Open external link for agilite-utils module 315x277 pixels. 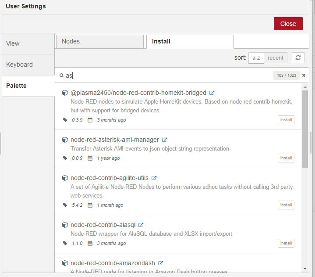(154, 178)
